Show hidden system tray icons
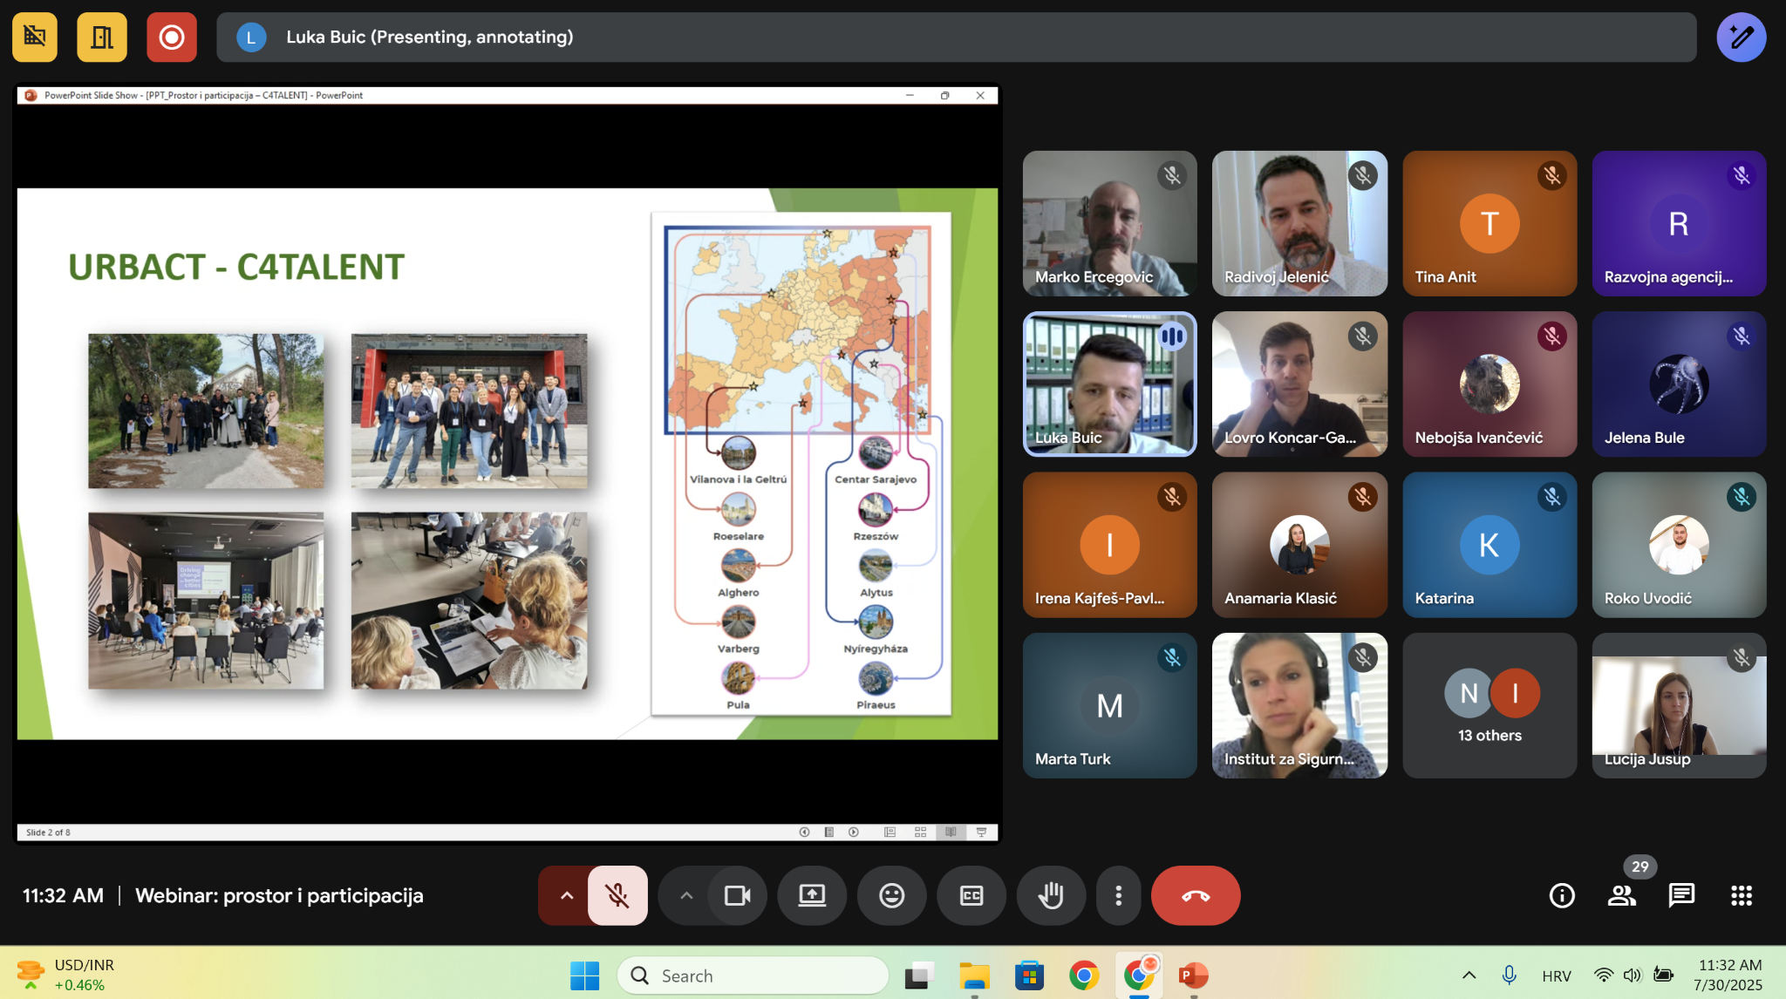The image size is (1786, 999). (x=1469, y=975)
